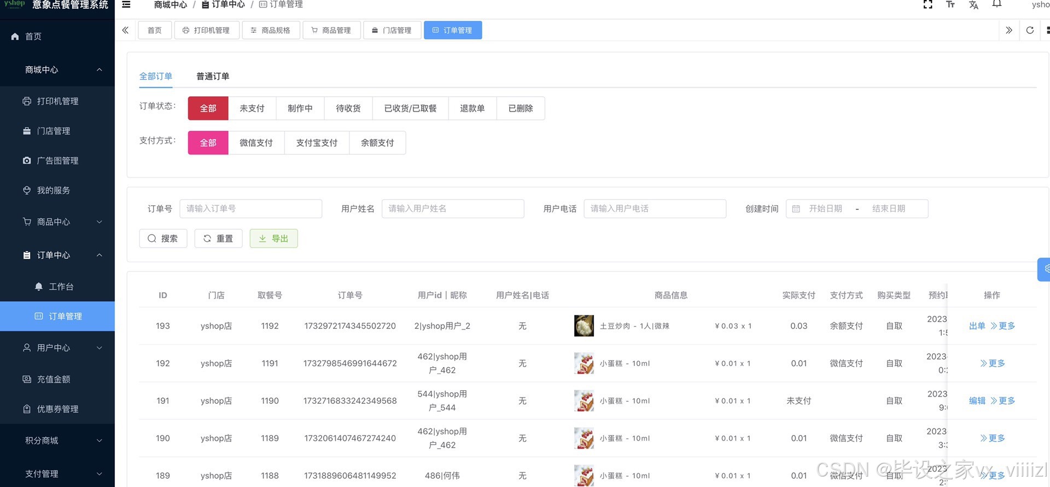
Task: Open the 门店管理 page tab
Action: (392, 30)
